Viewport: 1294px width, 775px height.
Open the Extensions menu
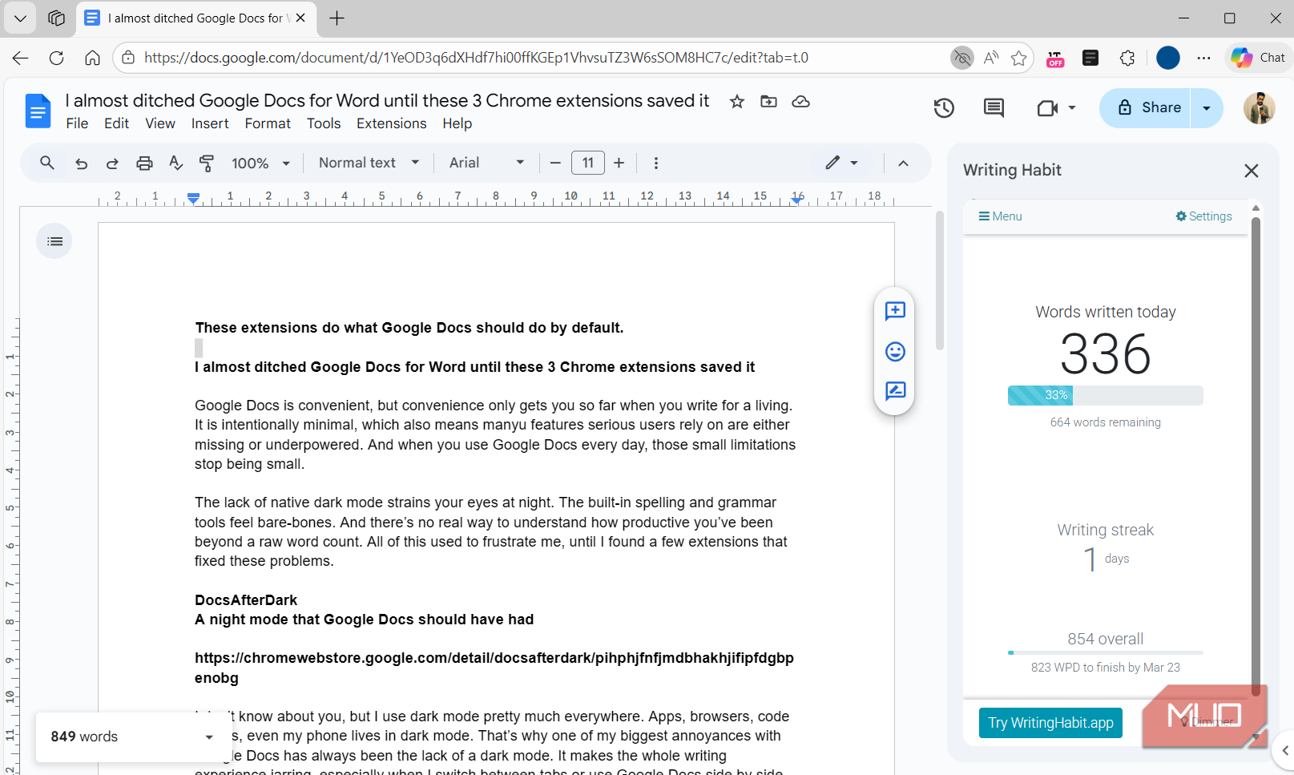pyautogui.click(x=391, y=123)
